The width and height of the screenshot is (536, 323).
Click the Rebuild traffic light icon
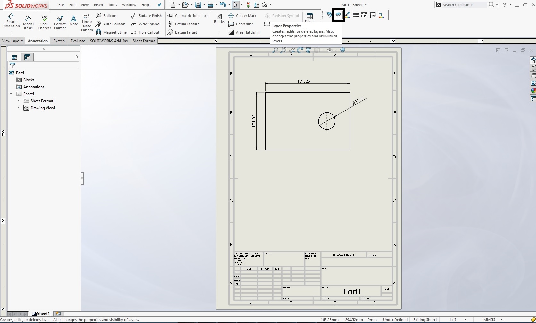click(x=248, y=5)
